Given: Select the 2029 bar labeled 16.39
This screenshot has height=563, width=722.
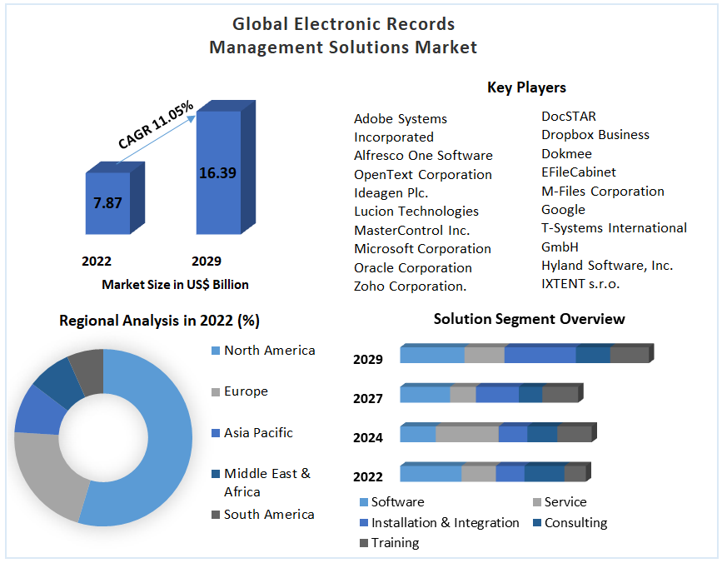Looking at the screenshot, I should click(x=217, y=172).
